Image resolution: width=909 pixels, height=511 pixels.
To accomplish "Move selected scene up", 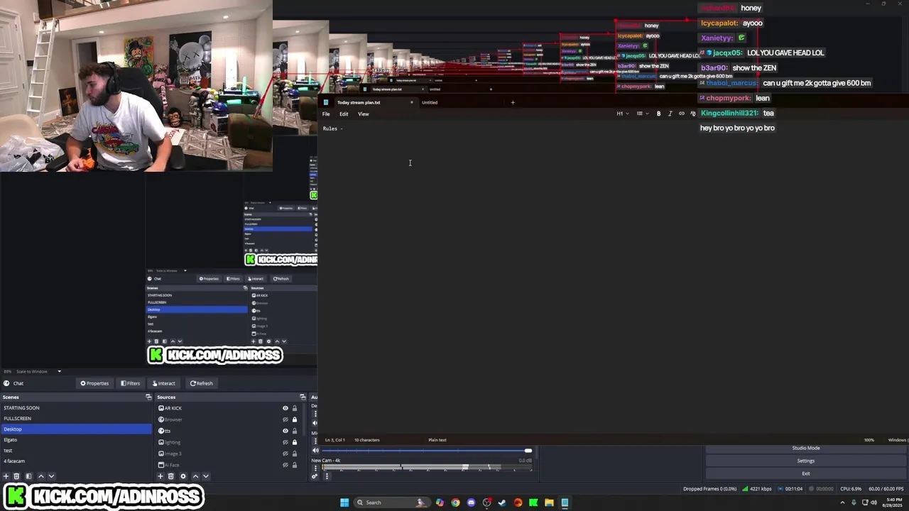I will click(40, 476).
